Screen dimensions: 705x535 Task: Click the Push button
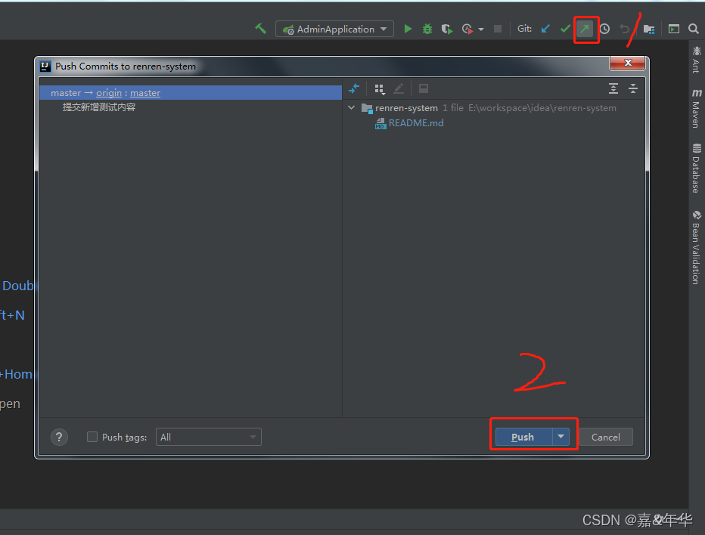pos(523,437)
